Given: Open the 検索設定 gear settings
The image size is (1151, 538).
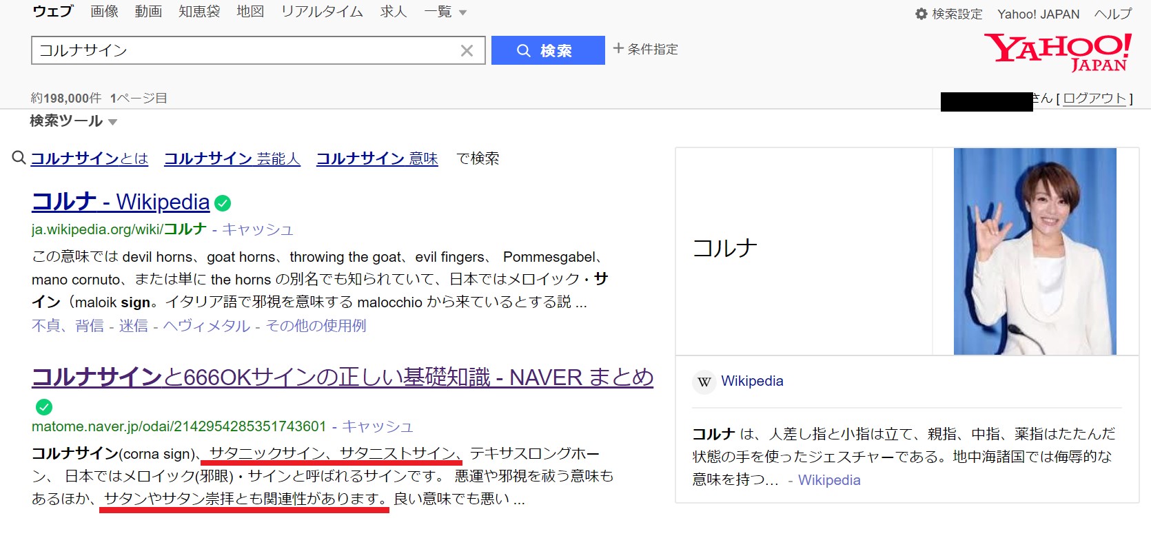Looking at the screenshot, I should pyautogui.click(x=948, y=14).
